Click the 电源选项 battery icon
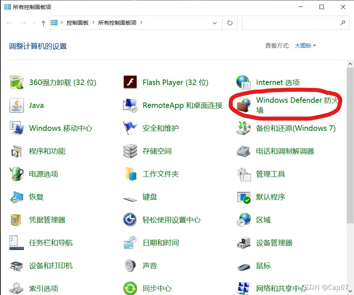This screenshot has width=354, height=295. (17, 174)
